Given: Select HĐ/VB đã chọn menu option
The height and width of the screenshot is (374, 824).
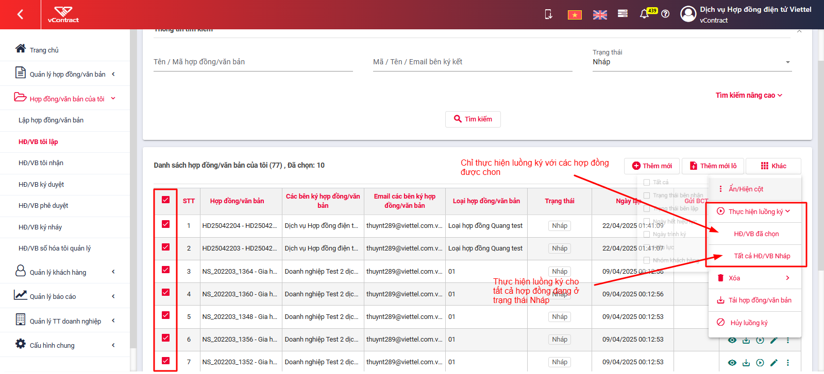Looking at the screenshot, I should (756, 234).
